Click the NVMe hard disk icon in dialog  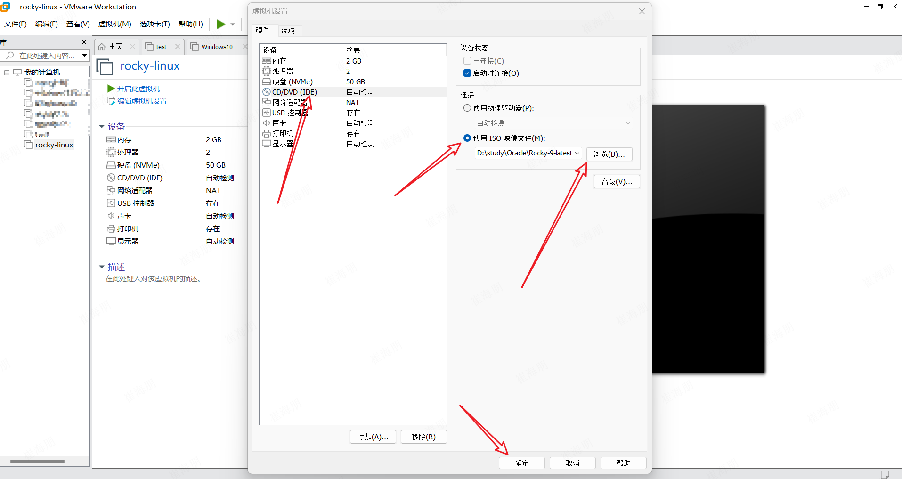click(x=267, y=81)
